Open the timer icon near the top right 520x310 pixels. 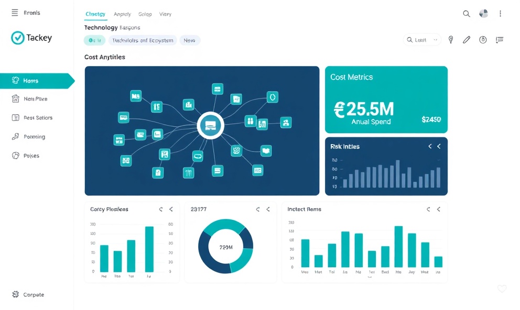(x=483, y=39)
